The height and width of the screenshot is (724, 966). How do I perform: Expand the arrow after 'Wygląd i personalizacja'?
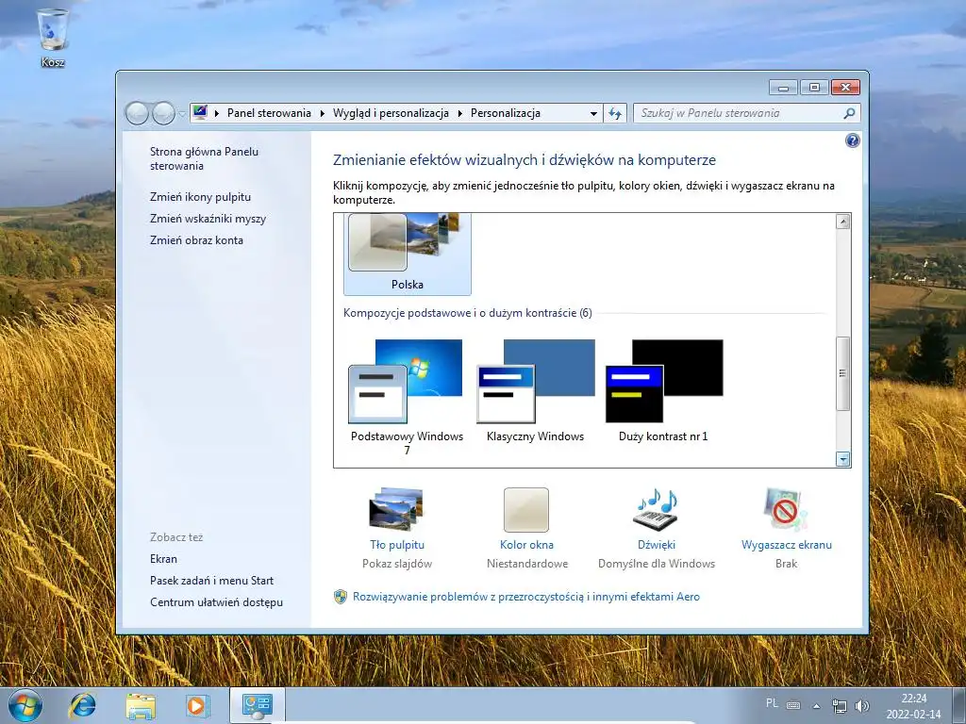pyautogui.click(x=459, y=113)
